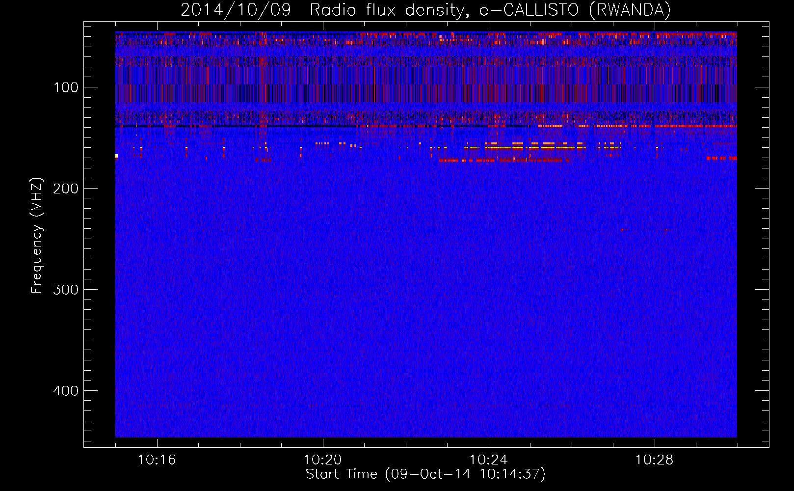Click the "Start Time (09-Oct-14 10:14:37)" axis label
Screen dimensions: 794x491
pos(425,474)
